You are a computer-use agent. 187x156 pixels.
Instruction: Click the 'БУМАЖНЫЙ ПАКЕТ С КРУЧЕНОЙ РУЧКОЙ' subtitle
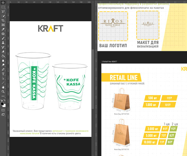coord(127,84)
